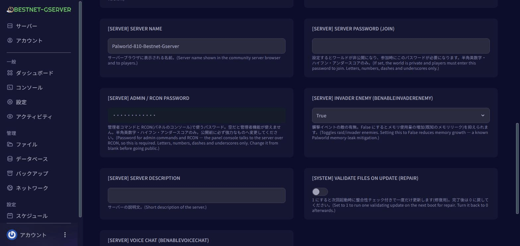The image size is (520, 246).
Task: Focus the Server Description input field
Action: tap(196, 195)
